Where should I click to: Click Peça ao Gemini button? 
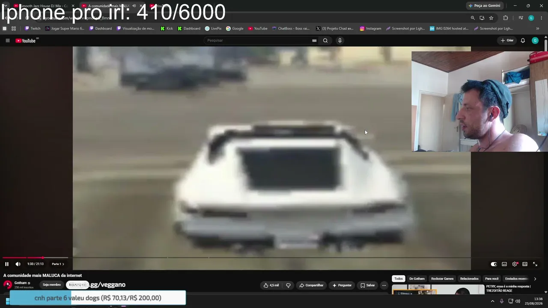pyautogui.click(x=484, y=6)
